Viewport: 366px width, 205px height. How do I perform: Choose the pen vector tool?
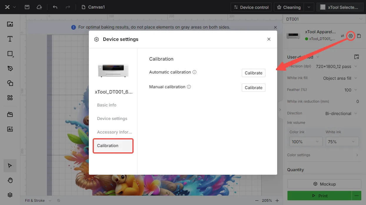[10, 68]
